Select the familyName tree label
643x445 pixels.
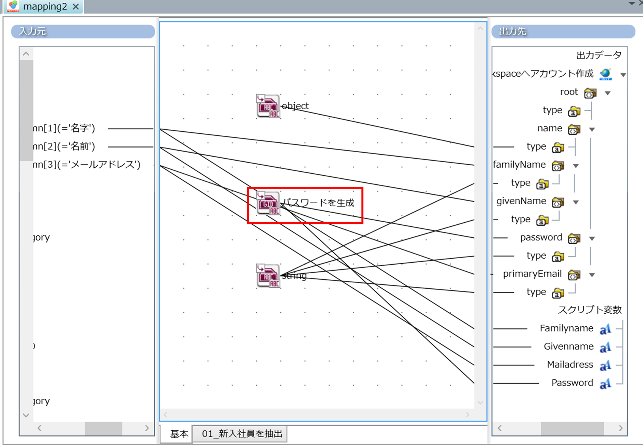pos(519,165)
